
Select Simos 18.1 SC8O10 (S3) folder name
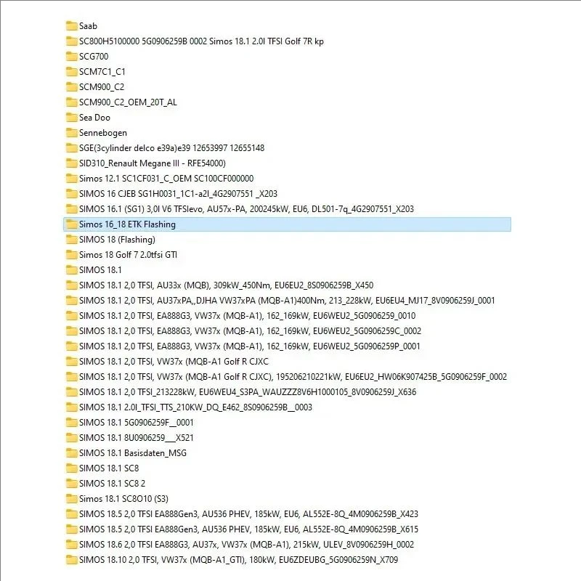(x=123, y=499)
